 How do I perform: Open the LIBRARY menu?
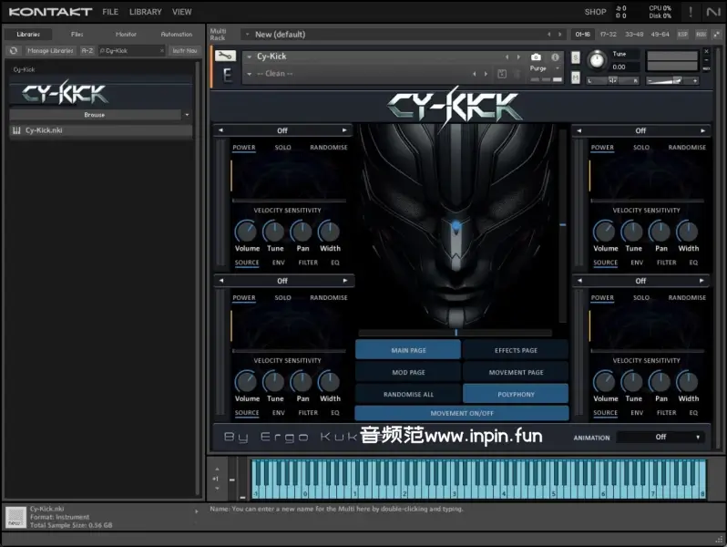145,12
